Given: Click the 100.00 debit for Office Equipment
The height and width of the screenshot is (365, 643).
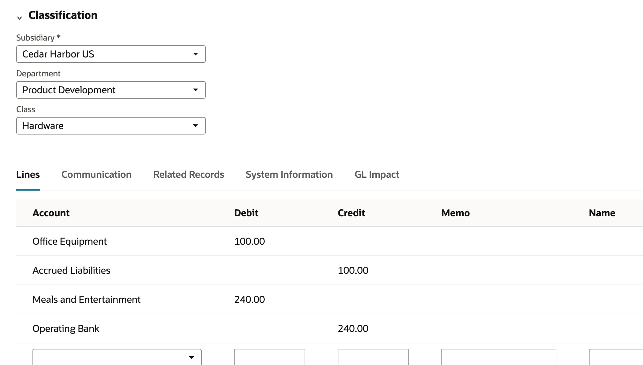Looking at the screenshot, I should [x=249, y=241].
